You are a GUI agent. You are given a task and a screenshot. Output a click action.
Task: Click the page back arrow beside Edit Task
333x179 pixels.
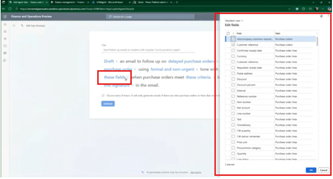click(14, 26)
